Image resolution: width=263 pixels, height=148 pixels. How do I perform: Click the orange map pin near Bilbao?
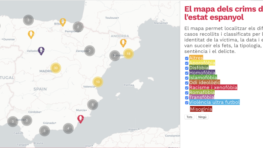pyautogui.click(x=63, y=22)
